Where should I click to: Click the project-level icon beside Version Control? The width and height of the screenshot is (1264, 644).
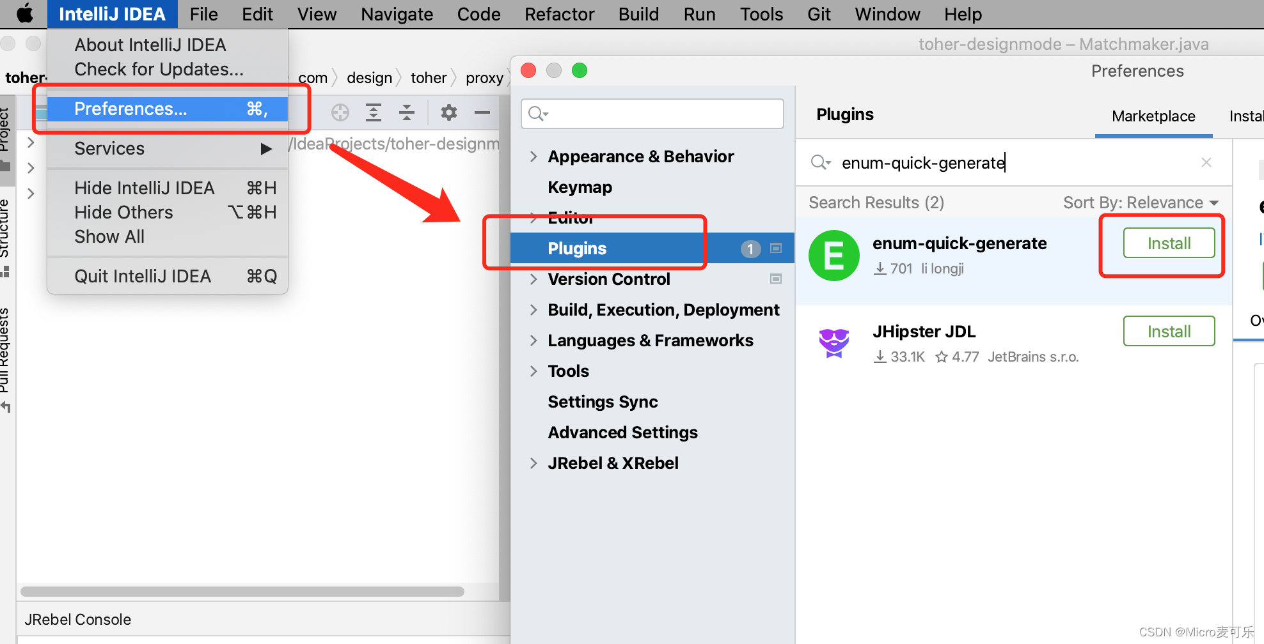click(x=776, y=279)
